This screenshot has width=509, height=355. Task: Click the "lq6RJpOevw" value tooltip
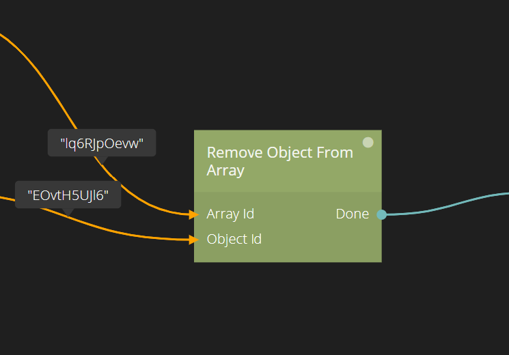pyautogui.click(x=102, y=143)
